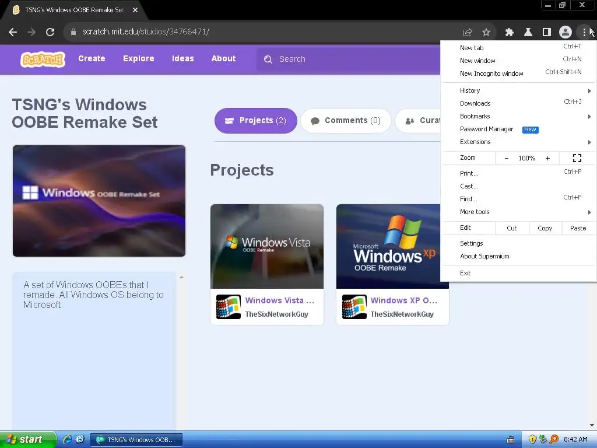
Task: Click Paste in Edit row
Action: coord(578,228)
